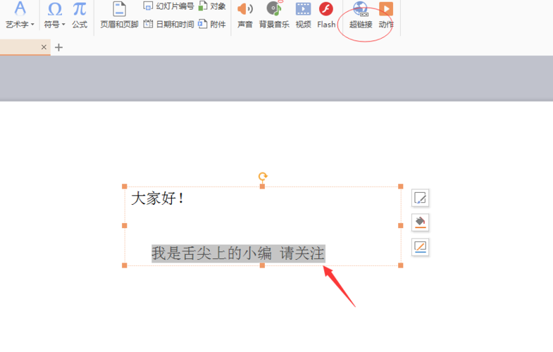Image resolution: width=553 pixels, height=352 pixels.
Task: Open shape style quick button beside text box
Action: point(420,198)
